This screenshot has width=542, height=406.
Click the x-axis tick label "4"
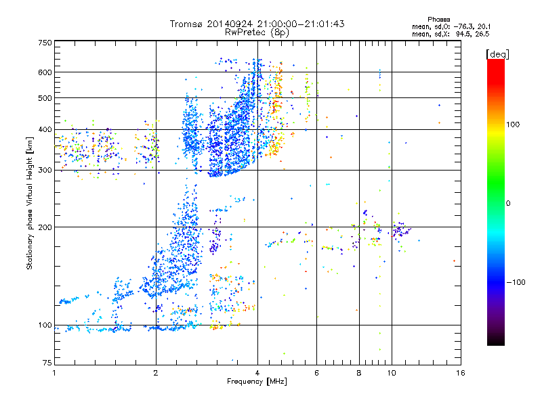pyautogui.click(x=257, y=373)
